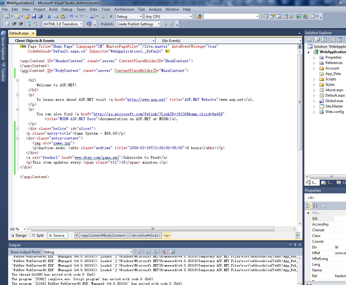Click the Open File folder icon
This screenshot has height=285, width=346.
27,17
